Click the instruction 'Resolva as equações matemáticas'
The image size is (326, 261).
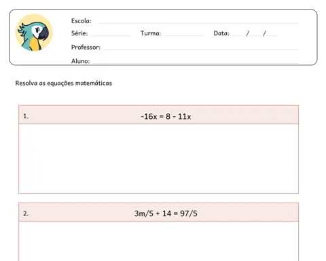tap(64, 84)
